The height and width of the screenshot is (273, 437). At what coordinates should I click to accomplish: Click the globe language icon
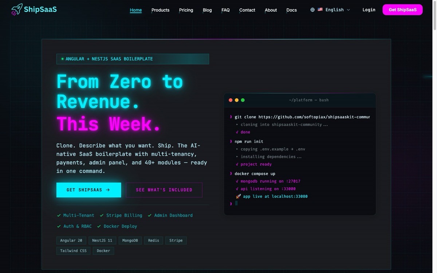pos(312,10)
